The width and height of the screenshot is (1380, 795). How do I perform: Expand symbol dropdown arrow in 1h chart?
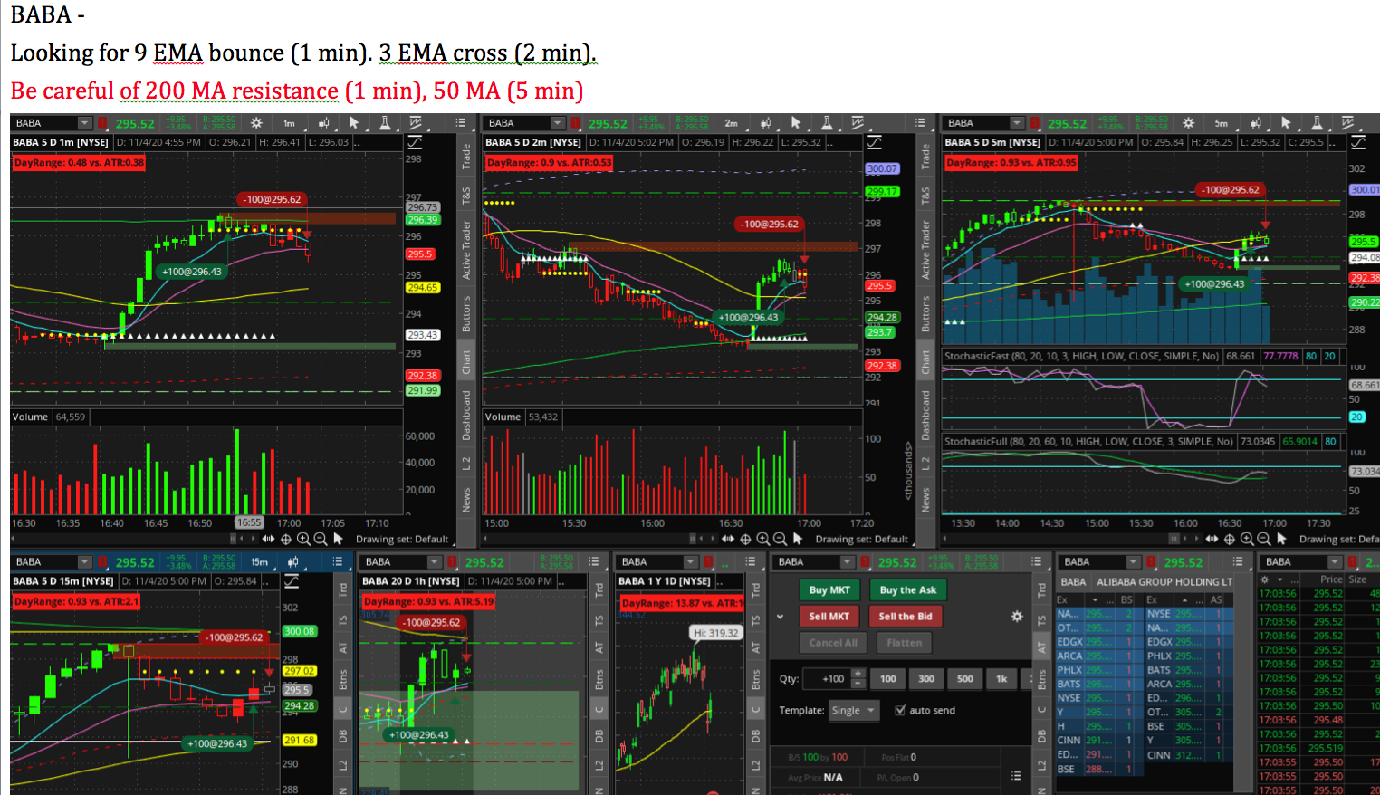coord(435,562)
